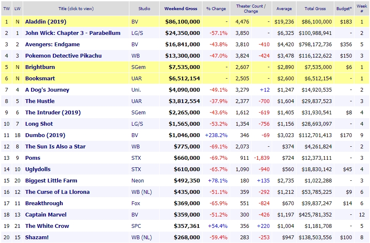The image size is (370, 243).
Task: Click the Neon studio cell
Action: [x=138, y=181]
